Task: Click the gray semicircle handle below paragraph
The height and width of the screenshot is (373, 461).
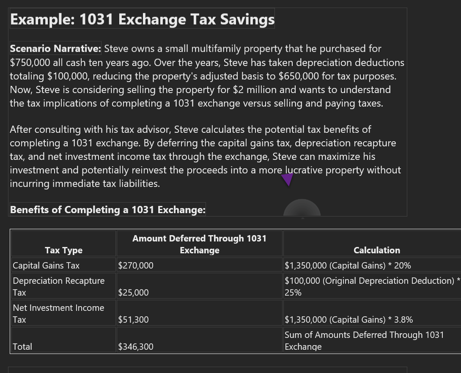Action: tap(302, 208)
